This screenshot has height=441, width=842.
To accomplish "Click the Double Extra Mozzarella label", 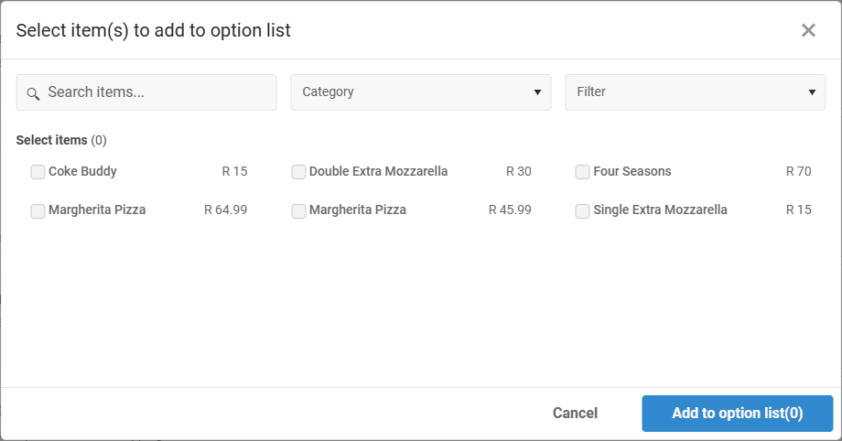I will pyautogui.click(x=378, y=171).
